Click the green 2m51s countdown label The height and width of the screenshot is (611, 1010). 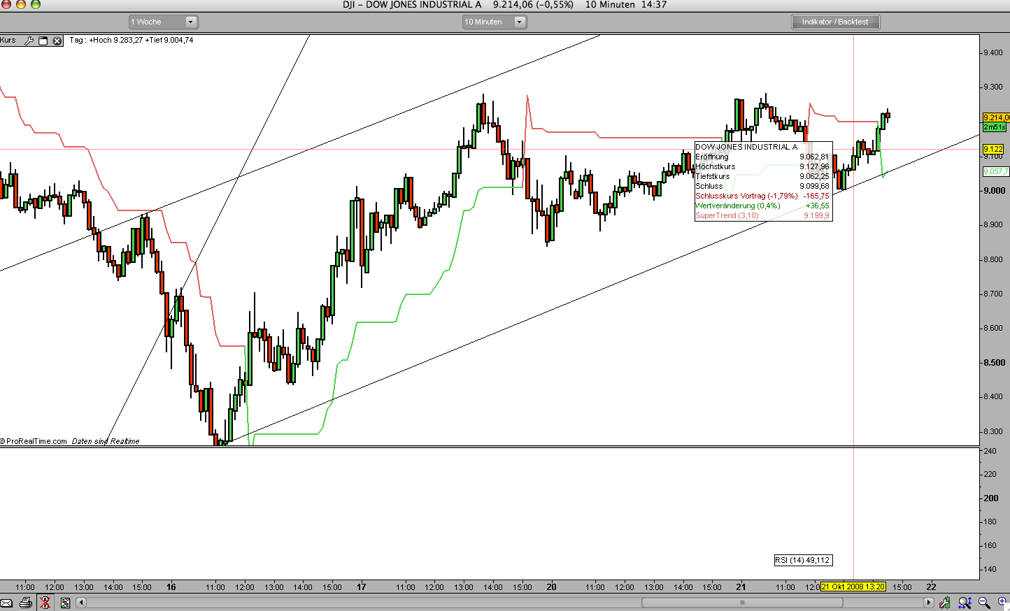tap(995, 127)
